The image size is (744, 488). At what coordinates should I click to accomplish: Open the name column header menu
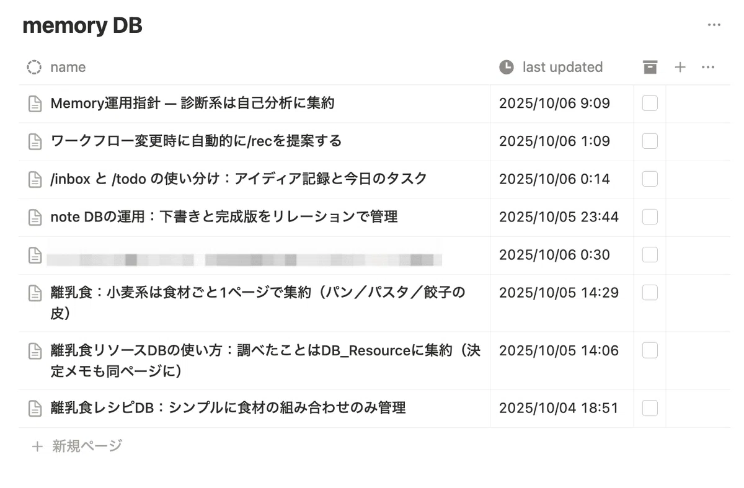68,67
